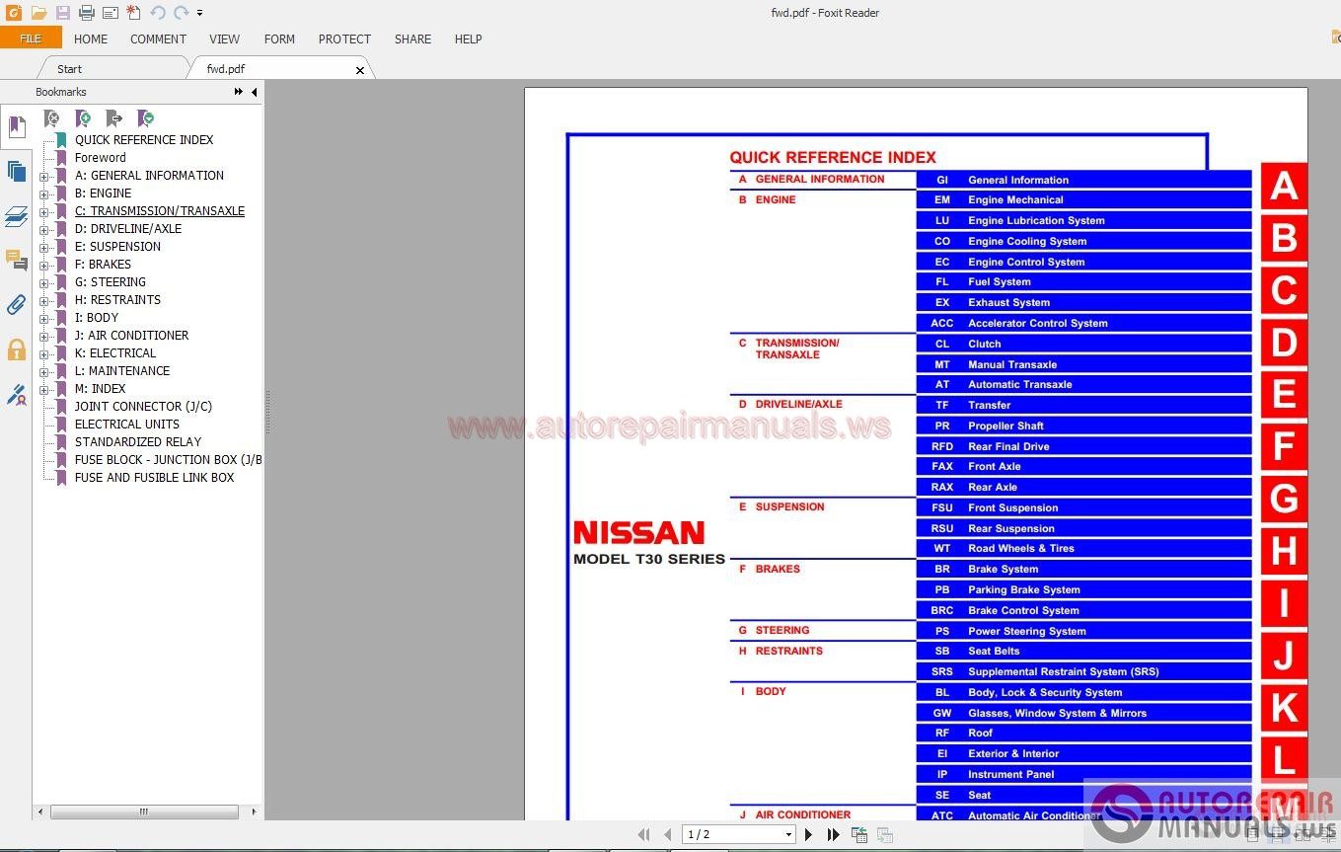Click the Save floppy disk icon
Image resolution: width=1341 pixels, height=852 pixels.
tap(62, 13)
